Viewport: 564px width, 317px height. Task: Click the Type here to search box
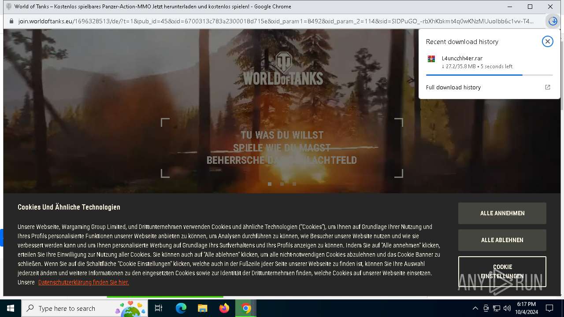pos(85,308)
